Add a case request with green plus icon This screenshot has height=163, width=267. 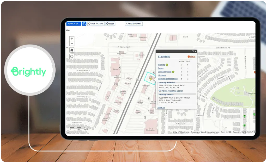point(173,72)
